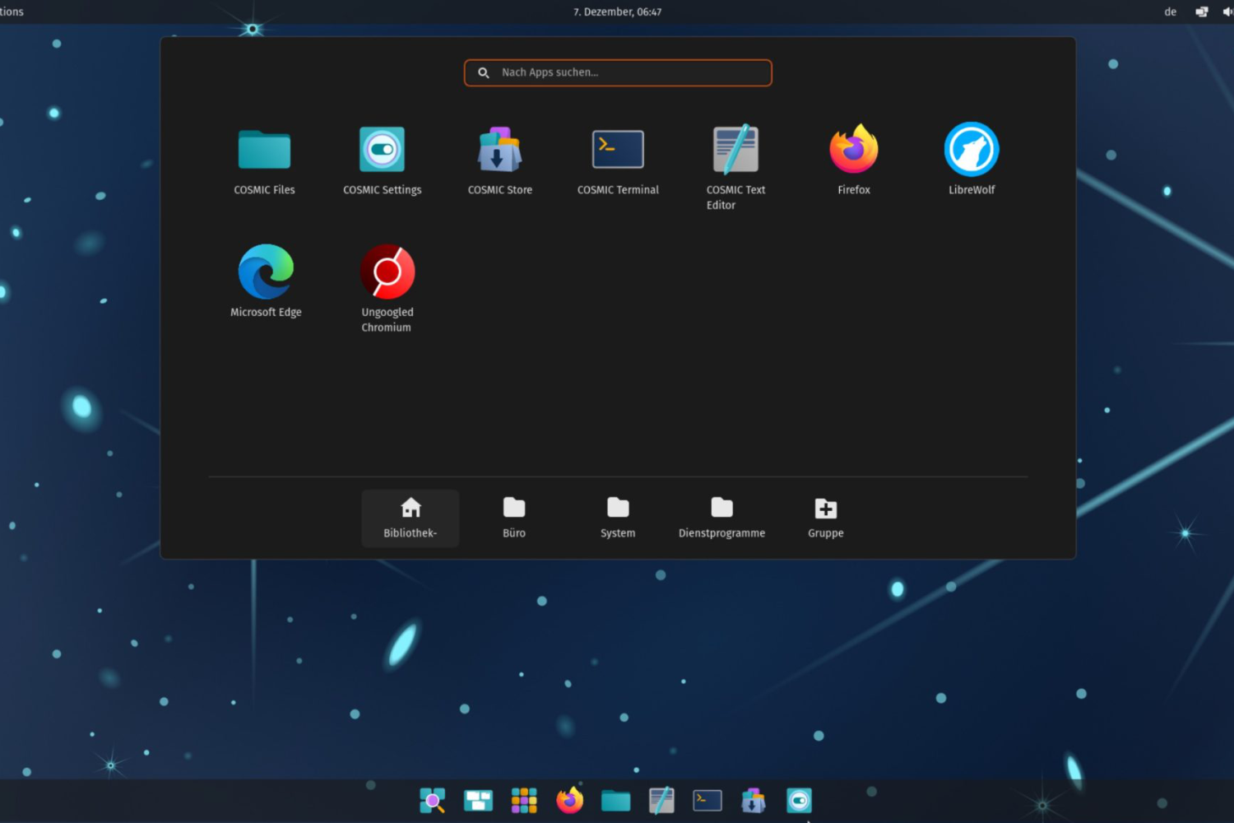Launch COSMIC Settings in the app library

(382, 161)
